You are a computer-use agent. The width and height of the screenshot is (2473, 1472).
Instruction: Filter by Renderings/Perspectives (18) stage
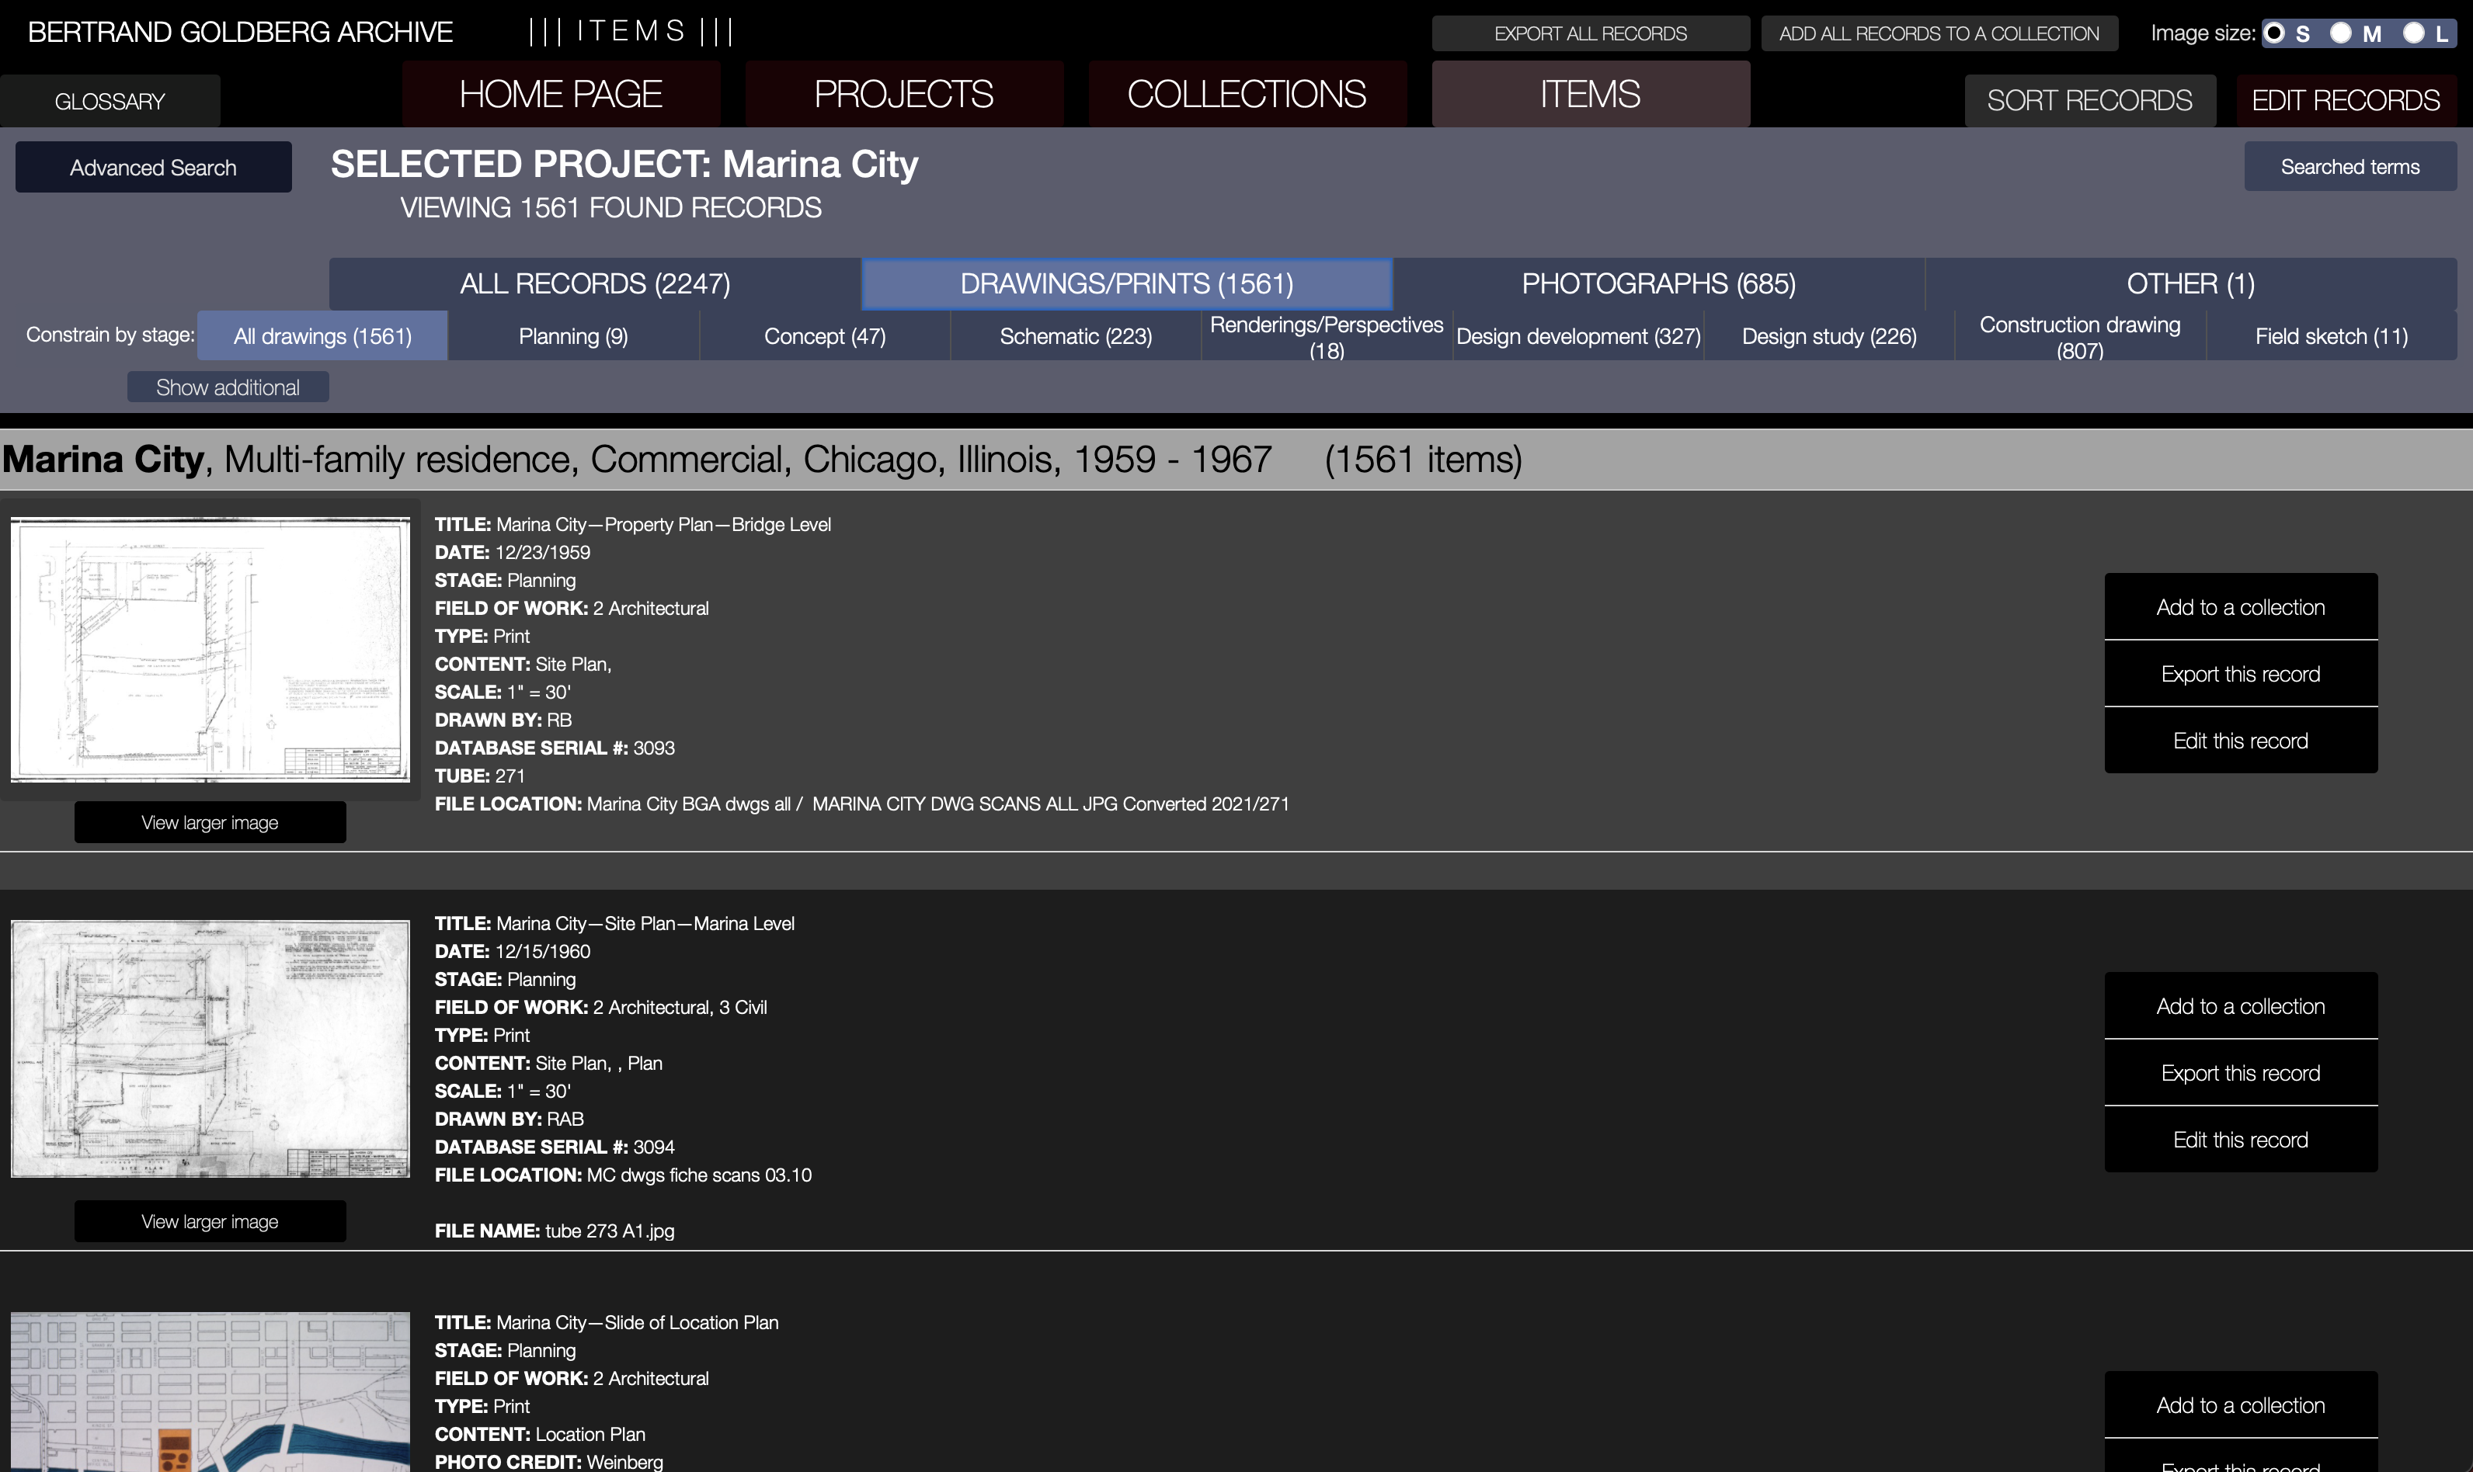(1327, 336)
